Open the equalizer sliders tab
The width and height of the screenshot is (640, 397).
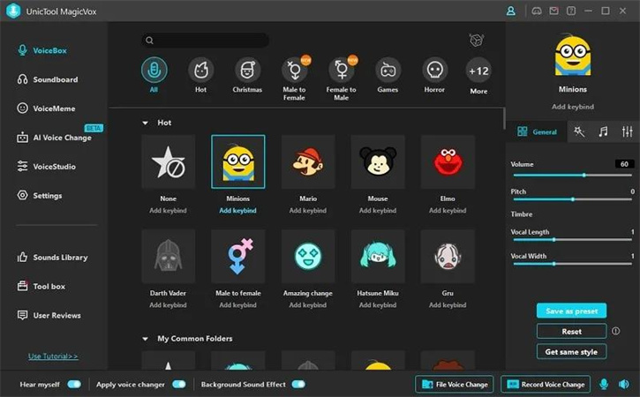(x=628, y=131)
